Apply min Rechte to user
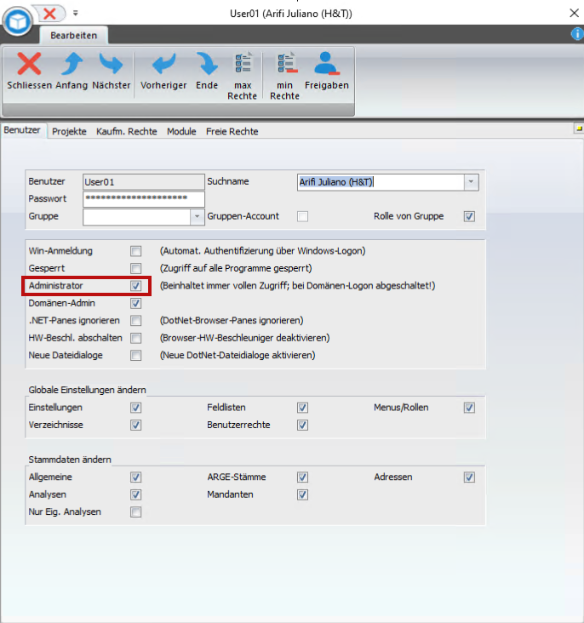 [x=284, y=65]
